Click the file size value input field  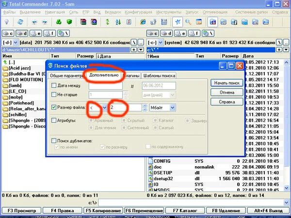tap(126, 108)
